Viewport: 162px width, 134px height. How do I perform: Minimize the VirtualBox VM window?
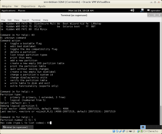click(151, 2)
